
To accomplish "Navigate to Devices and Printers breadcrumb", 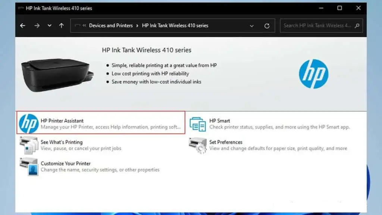I will coord(111,26).
